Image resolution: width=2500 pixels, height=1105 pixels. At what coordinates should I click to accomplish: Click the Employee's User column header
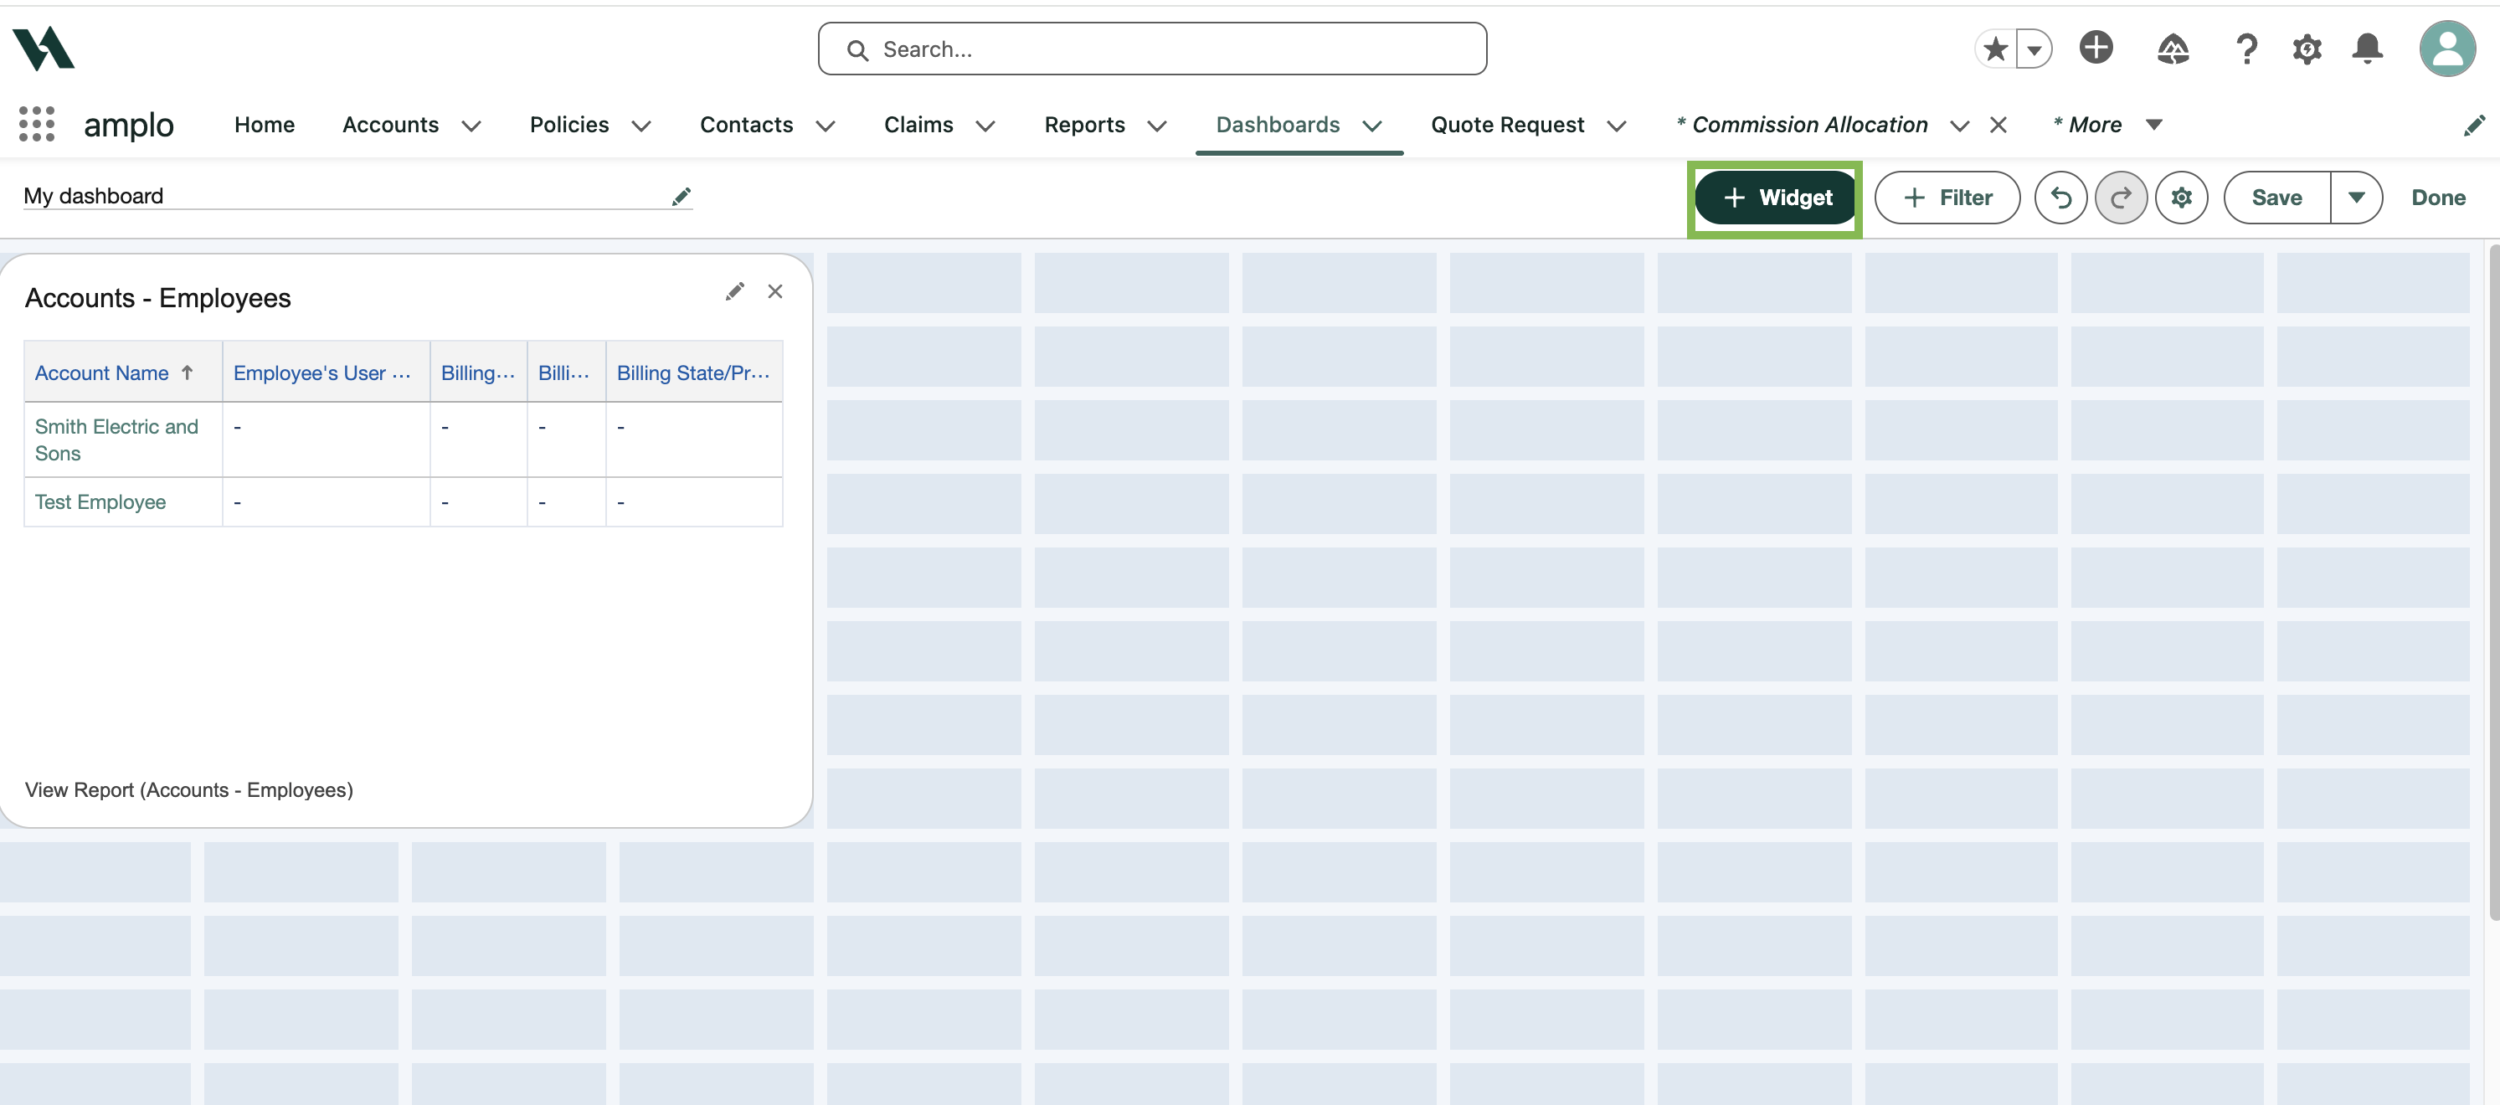326,372
